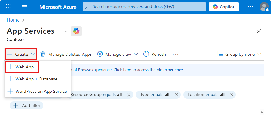Go to the Home breadcrumb link
The image size is (271, 115).
(13, 20)
